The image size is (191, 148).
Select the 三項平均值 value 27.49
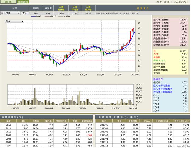pyautogui.click(x=75, y=13)
